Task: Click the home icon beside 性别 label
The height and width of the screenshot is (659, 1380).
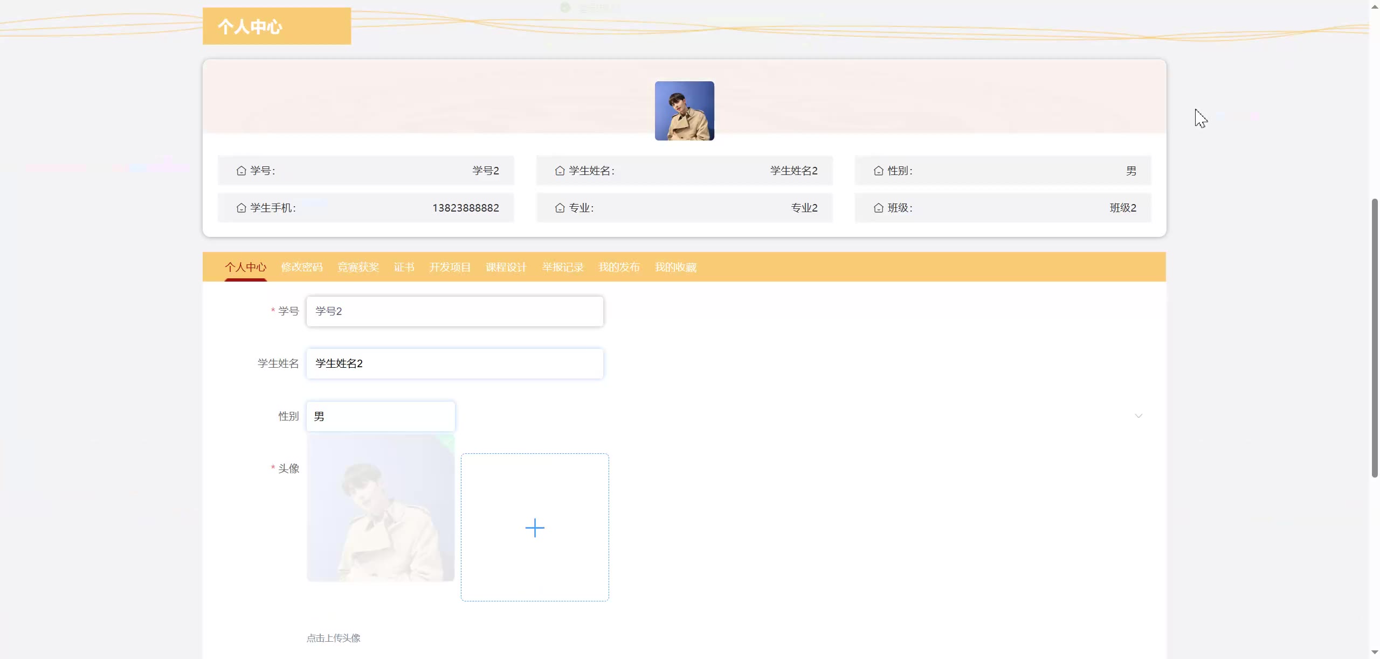Action: click(x=878, y=171)
